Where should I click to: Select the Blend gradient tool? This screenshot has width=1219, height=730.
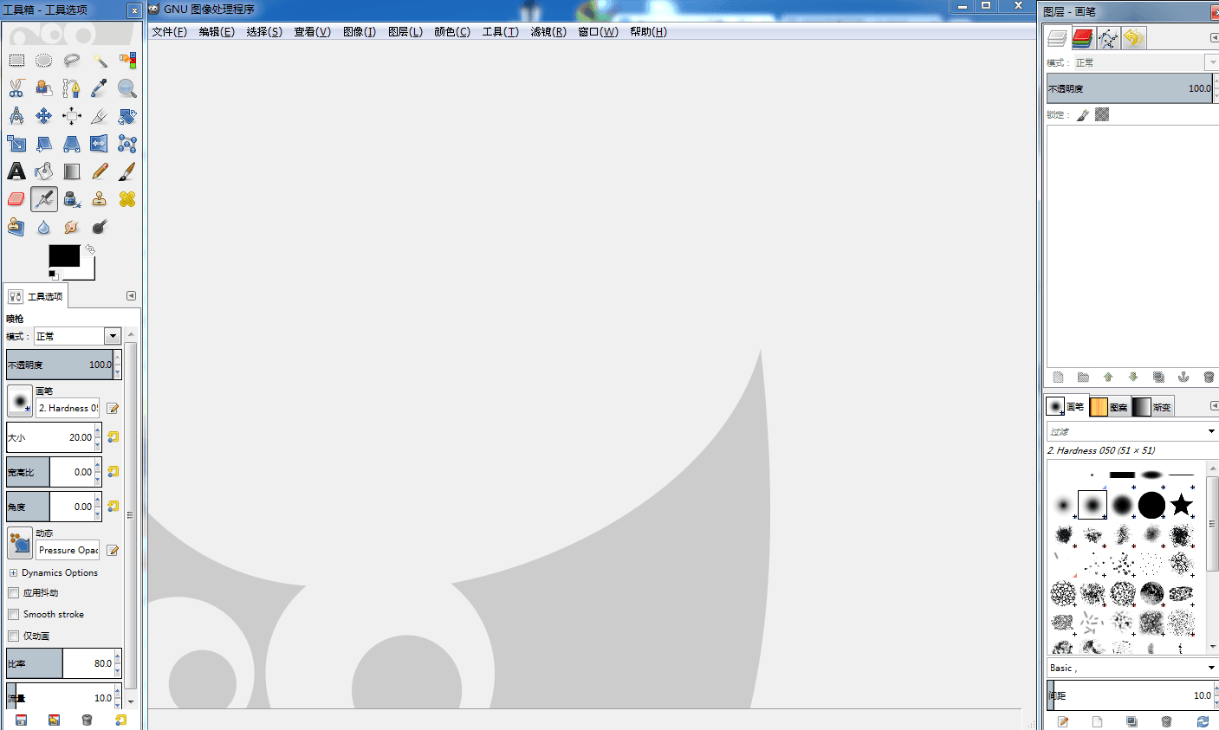pyautogui.click(x=72, y=171)
